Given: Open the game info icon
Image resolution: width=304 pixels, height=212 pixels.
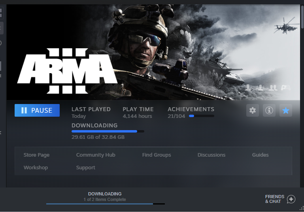Looking at the screenshot, I should 269,110.
